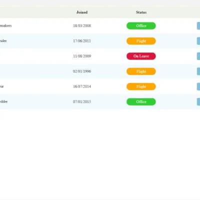Select the 02/01/1996 joined date

[x=82, y=71]
